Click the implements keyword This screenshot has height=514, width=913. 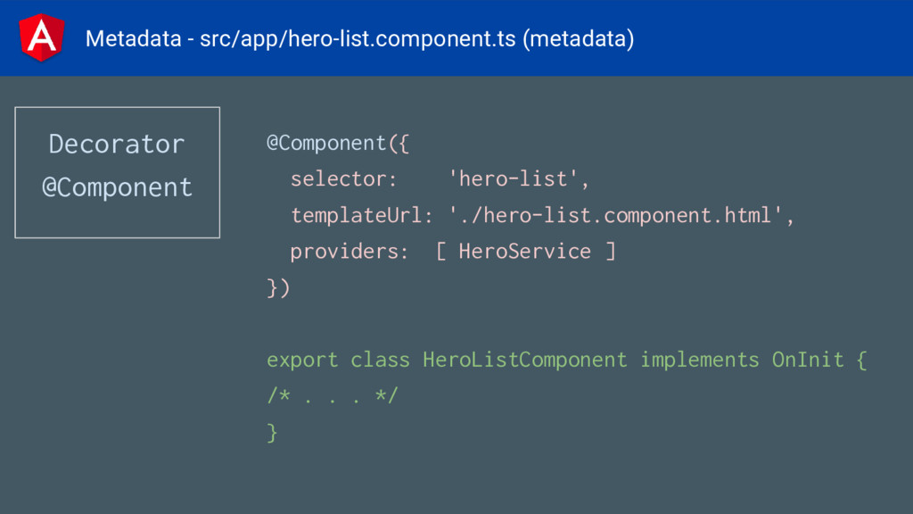(x=699, y=361)
